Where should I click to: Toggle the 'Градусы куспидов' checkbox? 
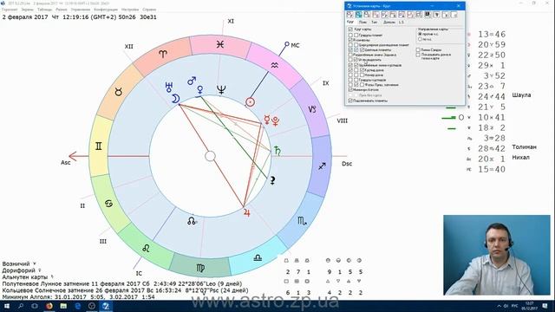pos(356,80)
